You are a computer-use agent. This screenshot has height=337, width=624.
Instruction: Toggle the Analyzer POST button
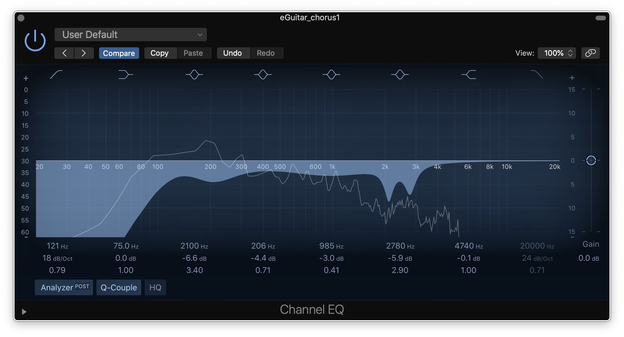[64, 287]
